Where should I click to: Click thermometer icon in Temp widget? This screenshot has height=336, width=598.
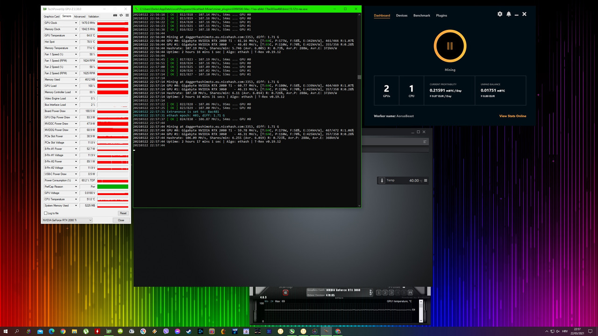382,181
